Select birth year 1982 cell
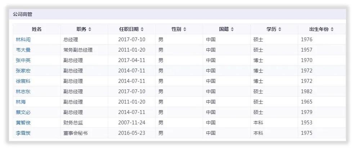The image size is (355, 150). 322,92
